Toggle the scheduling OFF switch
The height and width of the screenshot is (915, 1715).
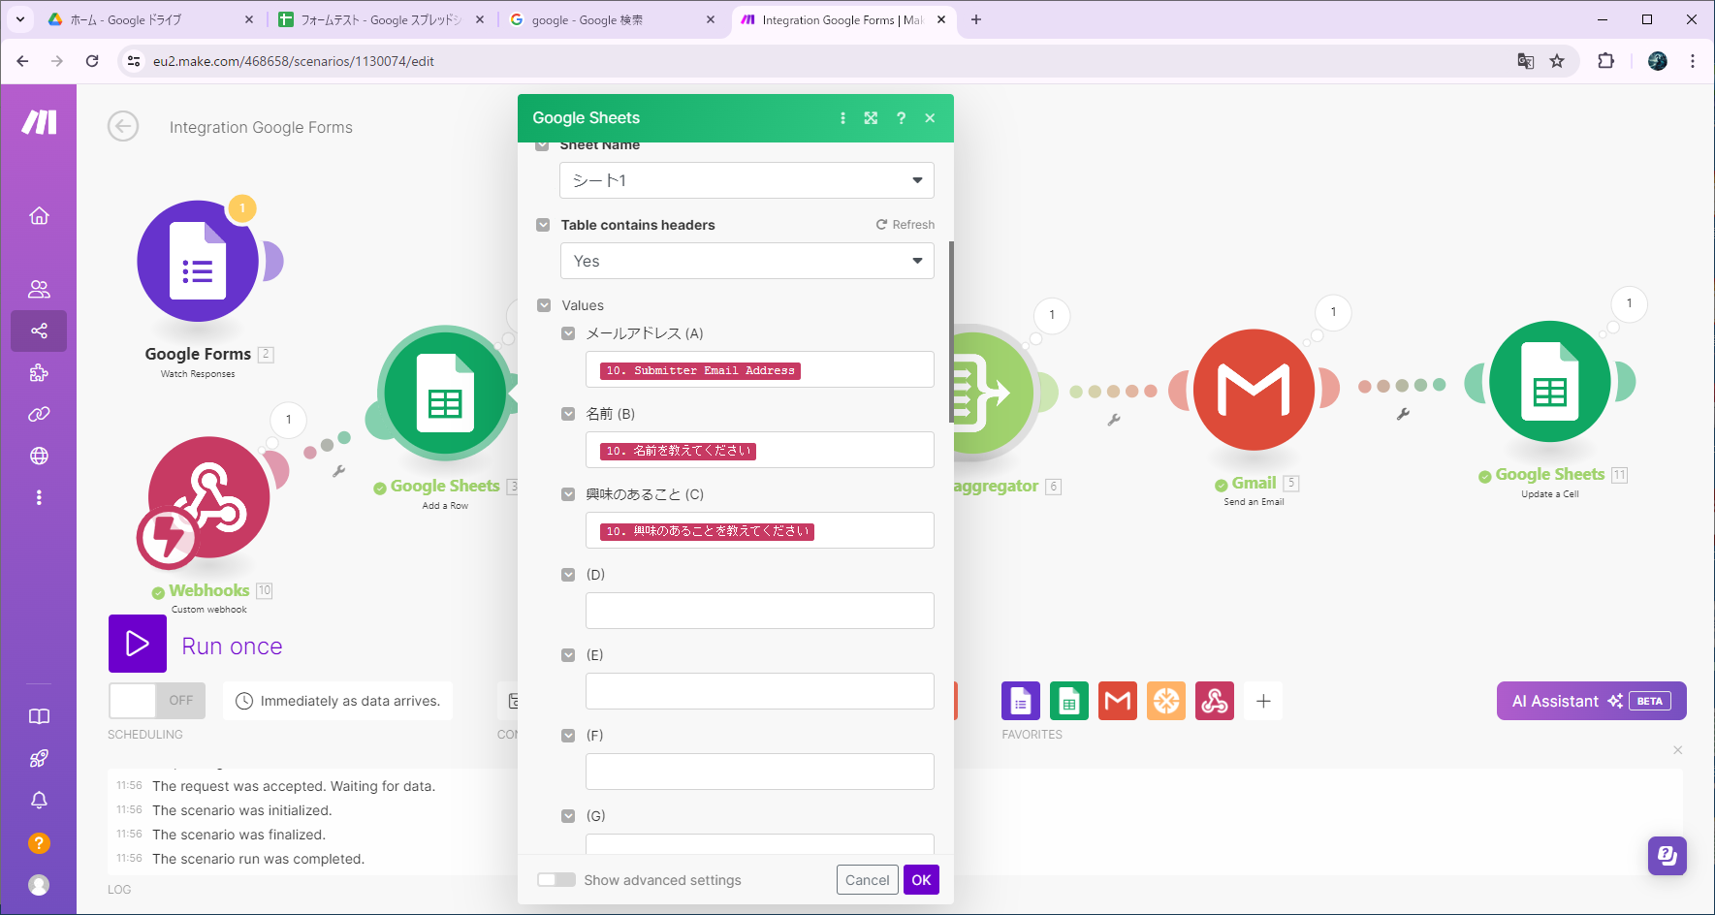(x=157, y=701)
